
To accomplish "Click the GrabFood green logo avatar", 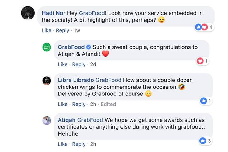I will [x=47, y=47].
